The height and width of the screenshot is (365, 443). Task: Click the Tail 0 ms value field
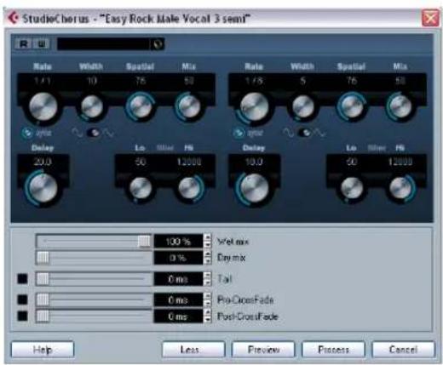pos(178,279)
